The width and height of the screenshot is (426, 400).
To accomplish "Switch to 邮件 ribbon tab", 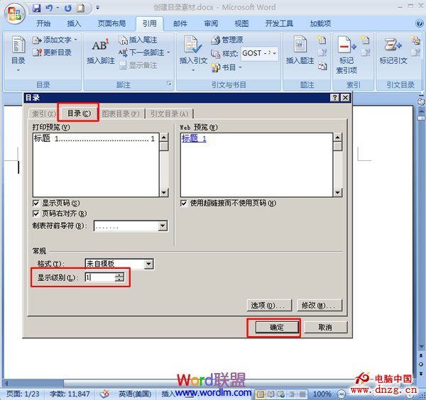I will click(180, 23).
